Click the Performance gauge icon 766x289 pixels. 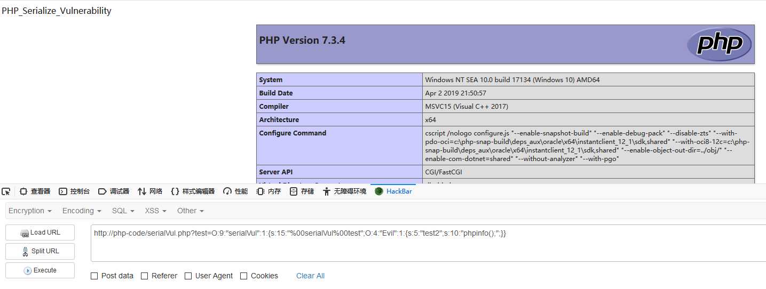pos(227,191)
